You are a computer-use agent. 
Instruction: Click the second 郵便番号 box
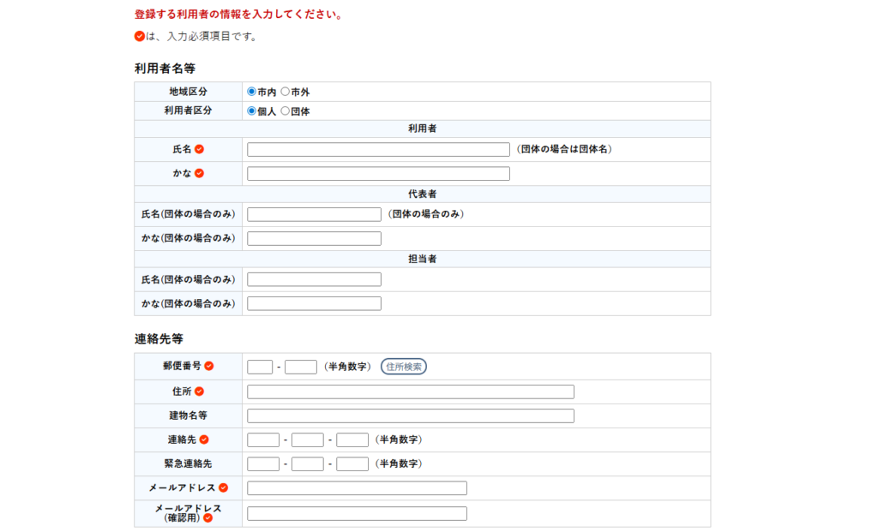pyautogui.click(x=301, y=367)
